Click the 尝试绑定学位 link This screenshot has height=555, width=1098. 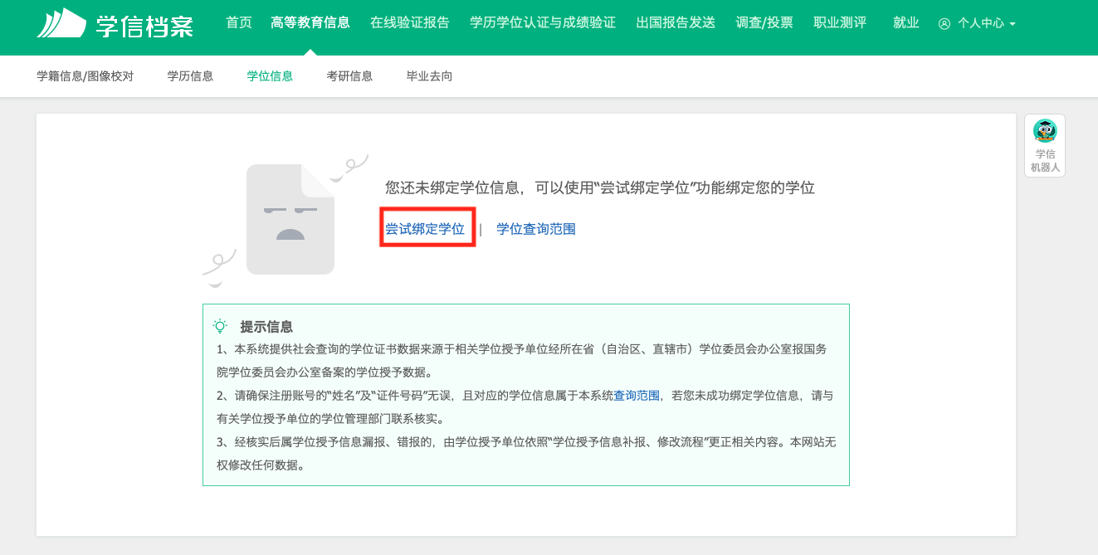425,229
